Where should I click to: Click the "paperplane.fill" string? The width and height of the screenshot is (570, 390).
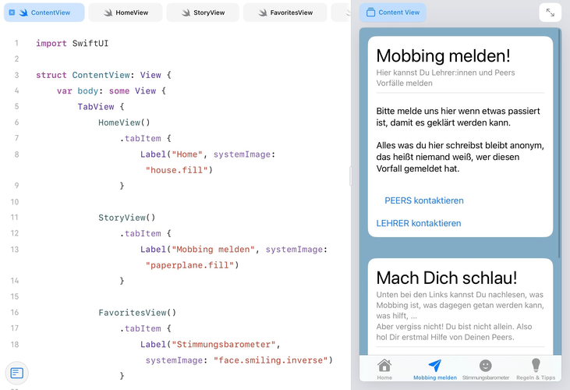click(189, 265)
